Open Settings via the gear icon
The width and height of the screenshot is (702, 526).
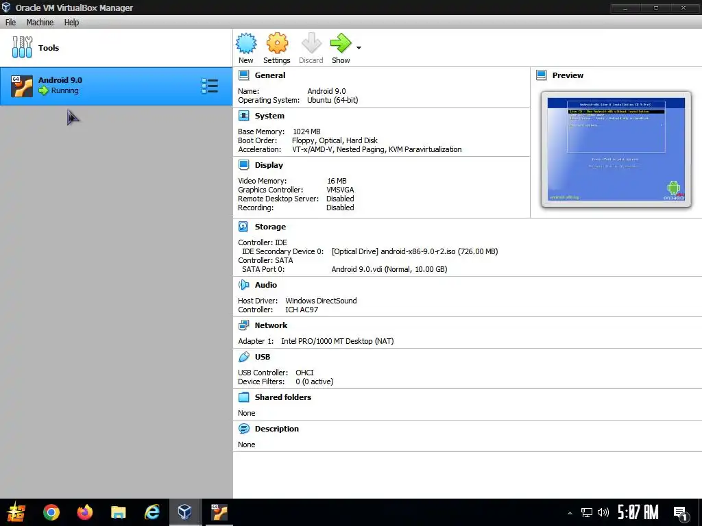tap(277, 43)
